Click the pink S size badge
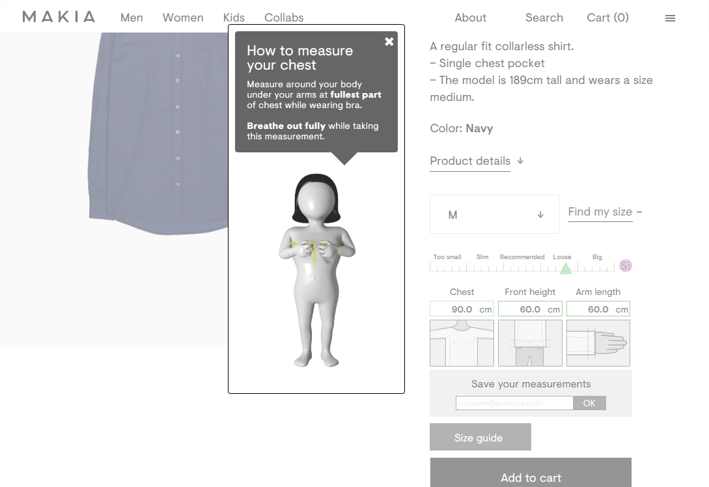Viewport: 709px width, 487px height. coord(626,266)
